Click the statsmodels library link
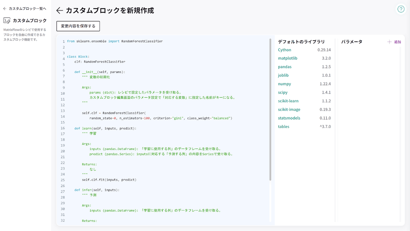The width and height of the screenshot is (410, 231). tap(289, 118)
